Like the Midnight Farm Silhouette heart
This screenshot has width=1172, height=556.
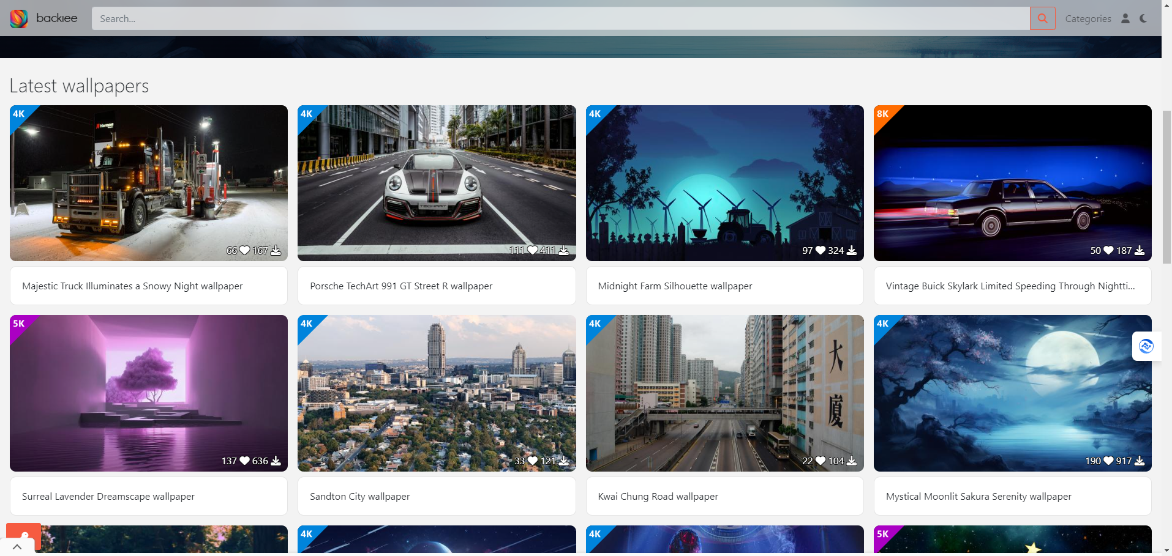821,250
